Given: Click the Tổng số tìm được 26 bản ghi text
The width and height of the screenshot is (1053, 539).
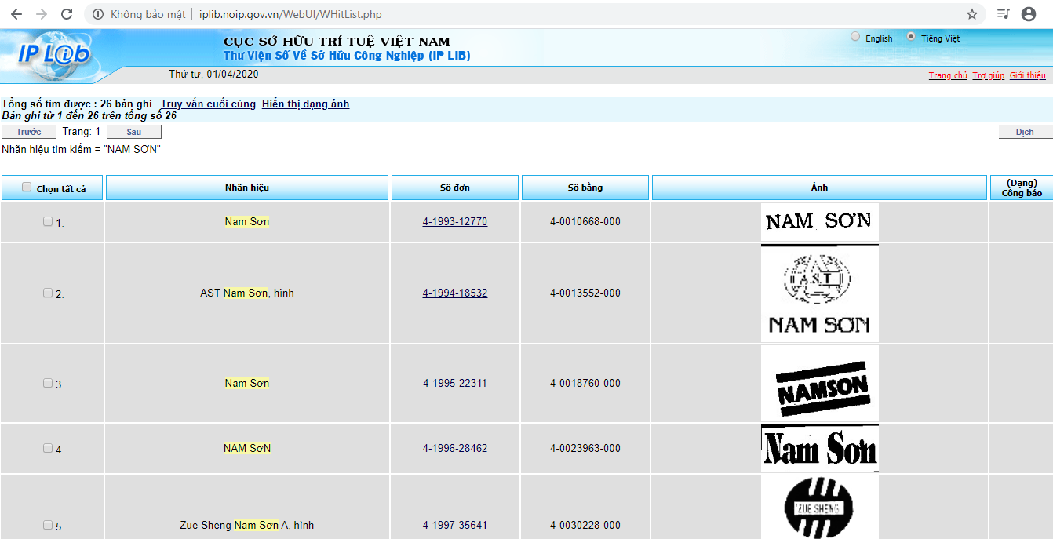Looking at the screenshot, I should pos(77,104).
